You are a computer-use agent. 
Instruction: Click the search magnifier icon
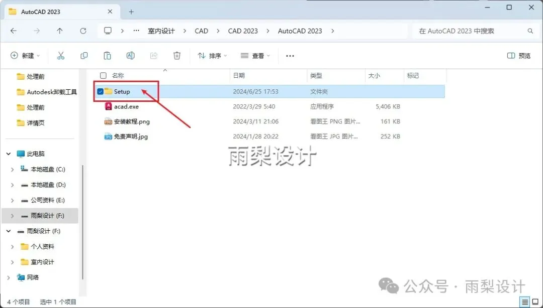click(530, 31)
